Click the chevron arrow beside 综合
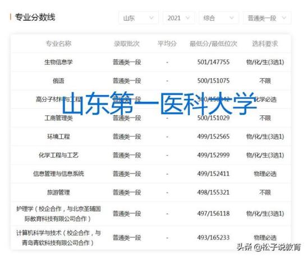This screenshot has width=308, height=258. (x=232, y=18)
